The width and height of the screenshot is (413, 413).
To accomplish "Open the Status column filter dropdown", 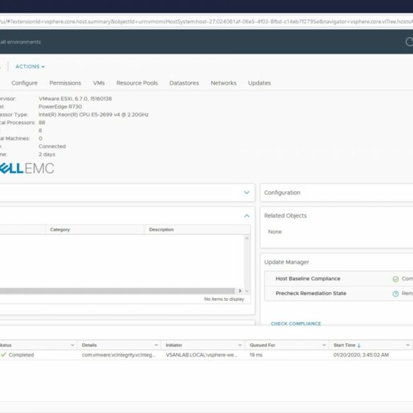I will [73, 345].
